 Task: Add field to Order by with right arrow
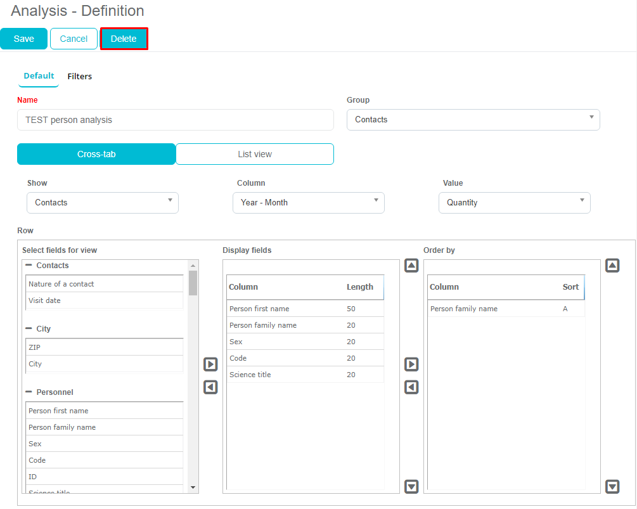(411, 364)
